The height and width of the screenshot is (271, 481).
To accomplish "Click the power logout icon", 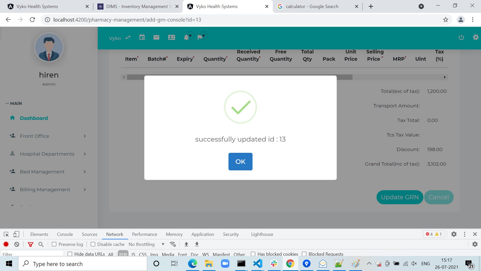I will pyautogui.click(x=461, y=37).
